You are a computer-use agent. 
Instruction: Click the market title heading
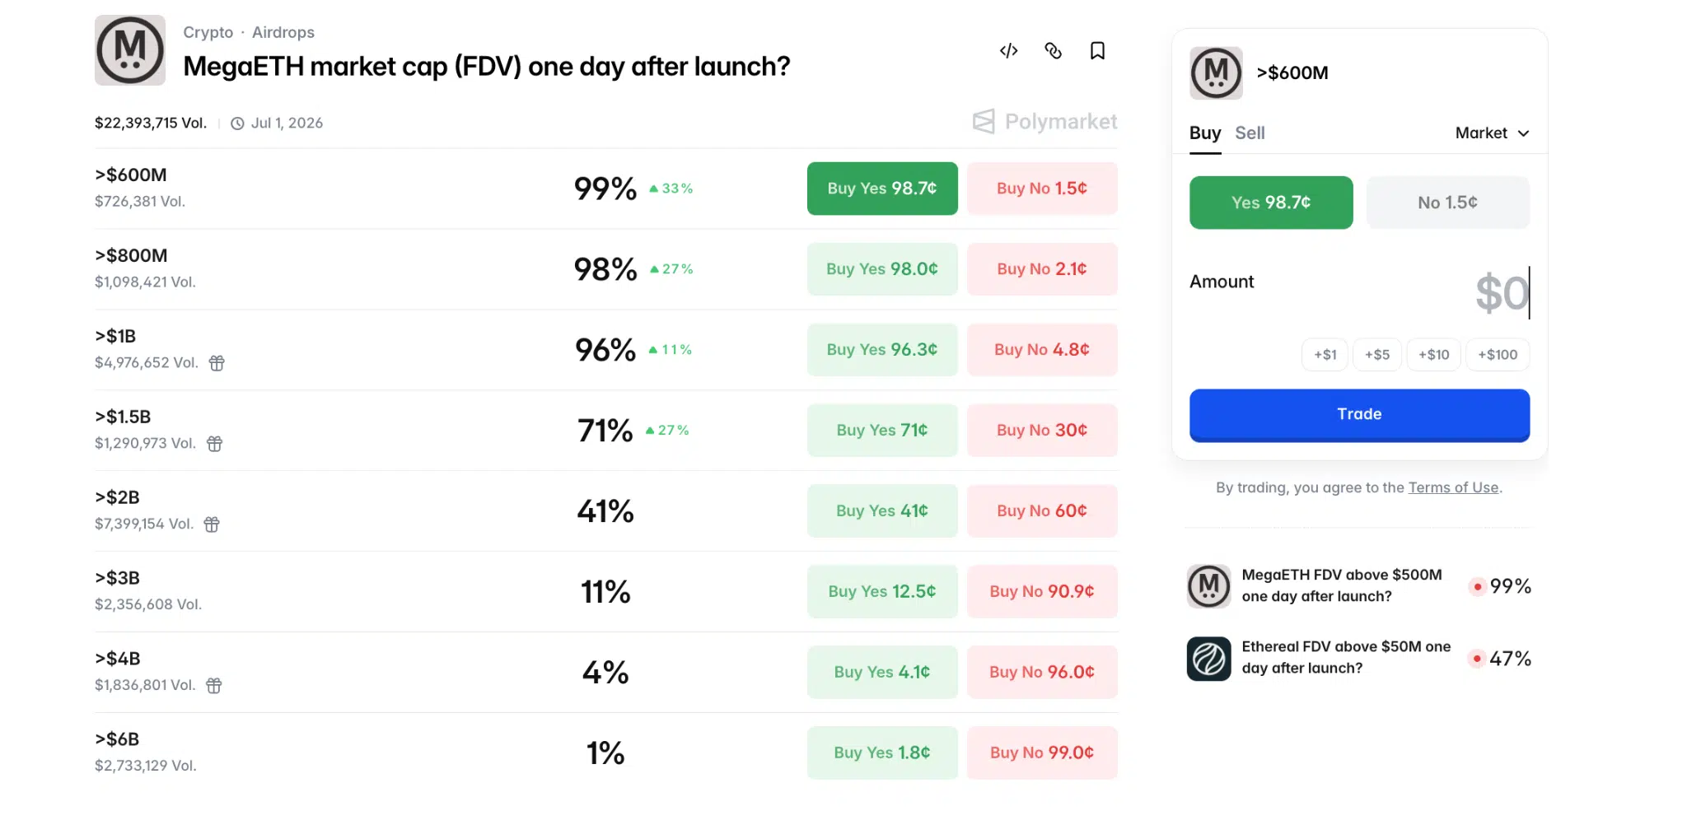tap(487, 66)
